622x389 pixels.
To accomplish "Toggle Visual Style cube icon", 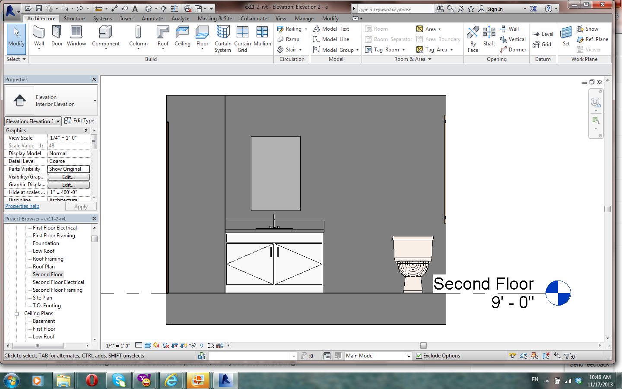I will 148,345.
